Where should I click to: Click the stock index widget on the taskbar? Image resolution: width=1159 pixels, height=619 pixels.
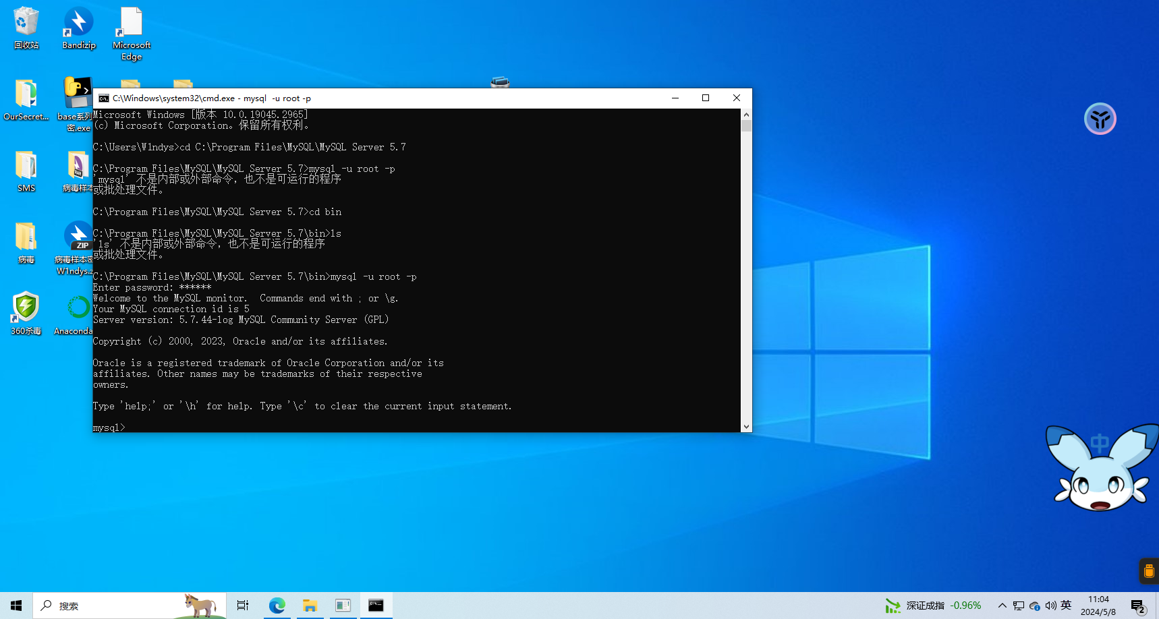click(933, 606)
